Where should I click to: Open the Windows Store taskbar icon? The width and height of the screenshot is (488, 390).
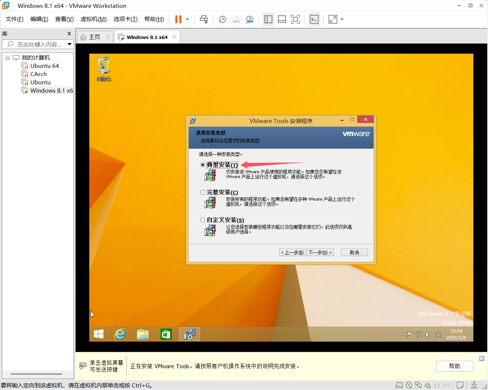166,334
